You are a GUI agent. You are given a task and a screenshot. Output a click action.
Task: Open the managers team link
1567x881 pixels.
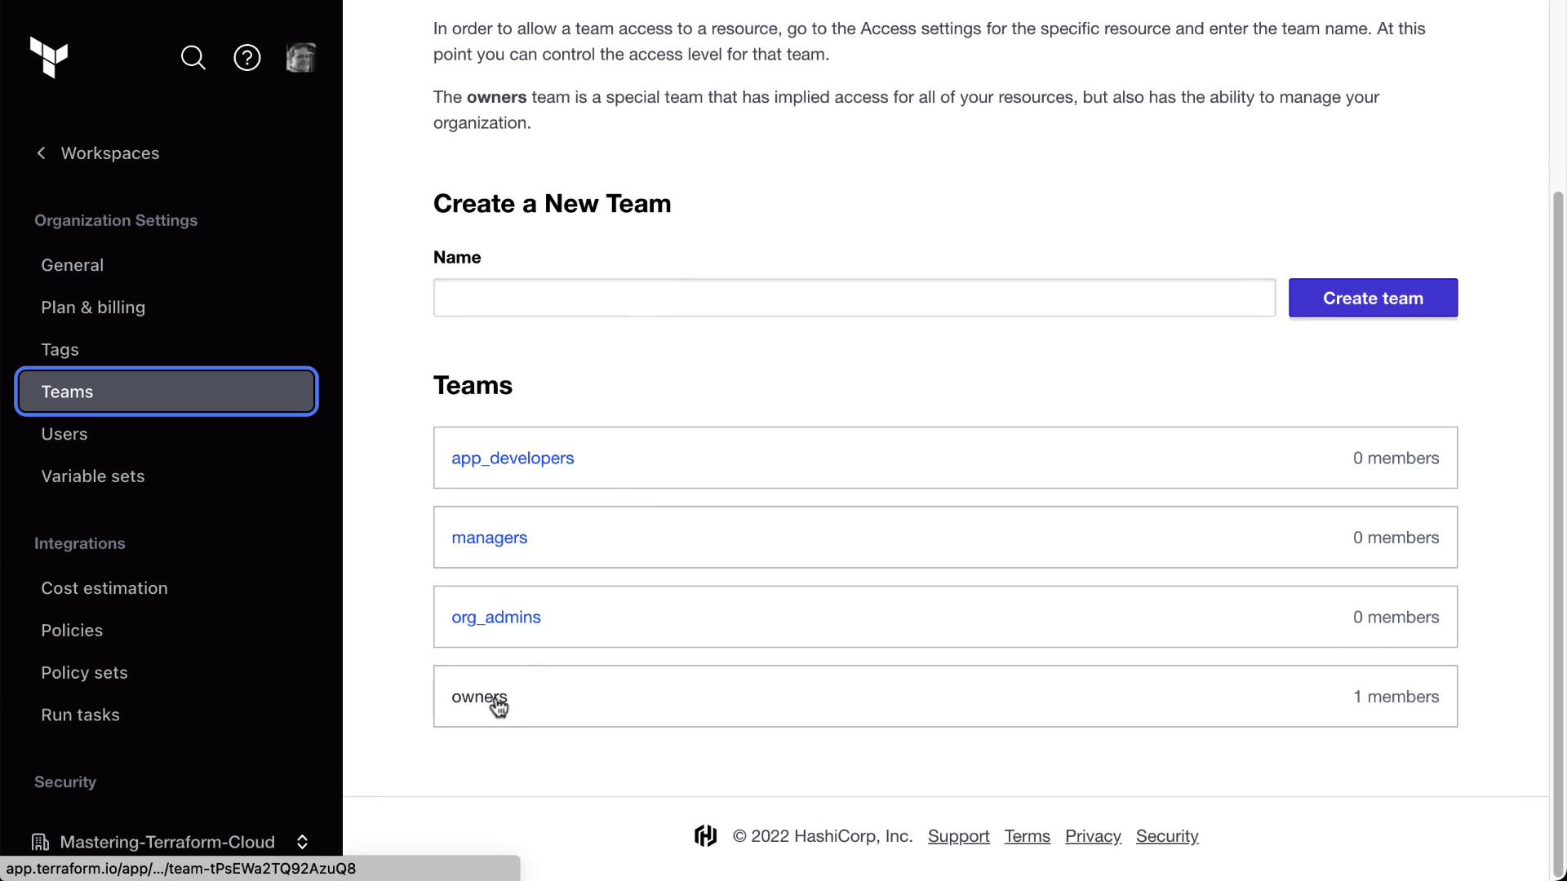490,538
